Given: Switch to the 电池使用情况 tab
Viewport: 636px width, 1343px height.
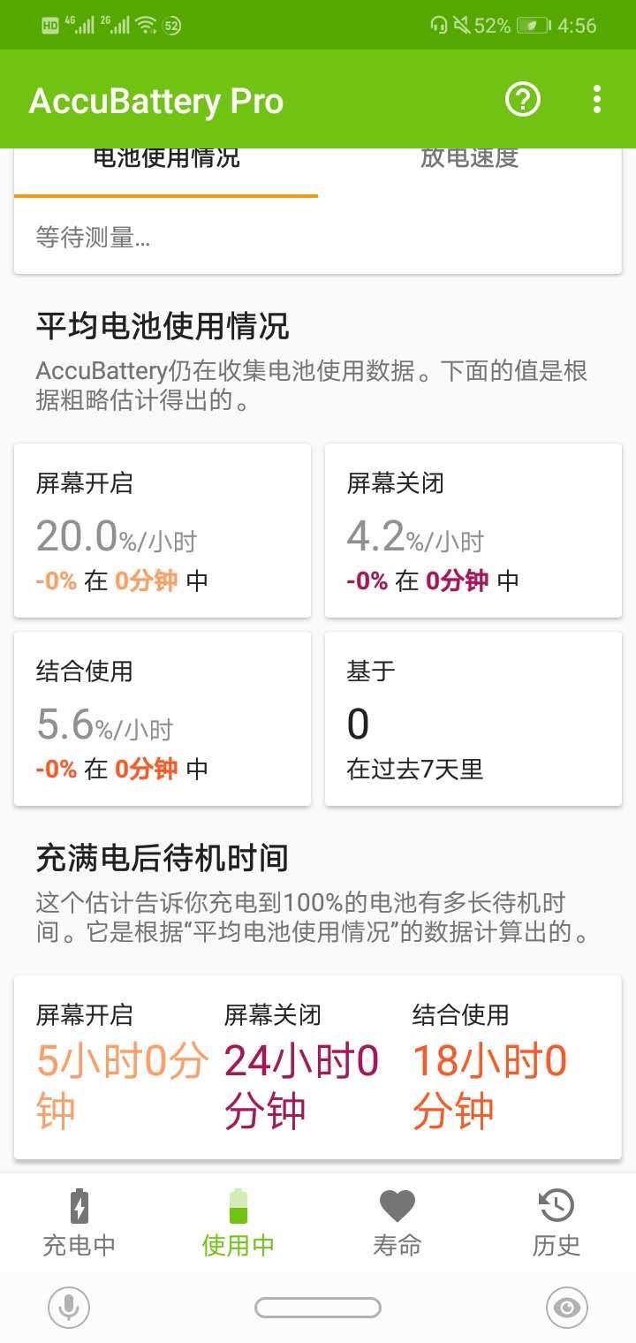Looking at the screenshot, I should tap(166, 160).
